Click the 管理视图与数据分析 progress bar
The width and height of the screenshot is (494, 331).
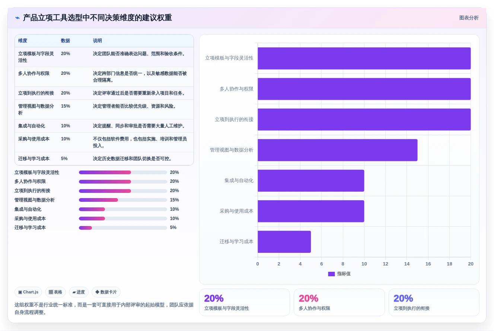click(123, 200)
